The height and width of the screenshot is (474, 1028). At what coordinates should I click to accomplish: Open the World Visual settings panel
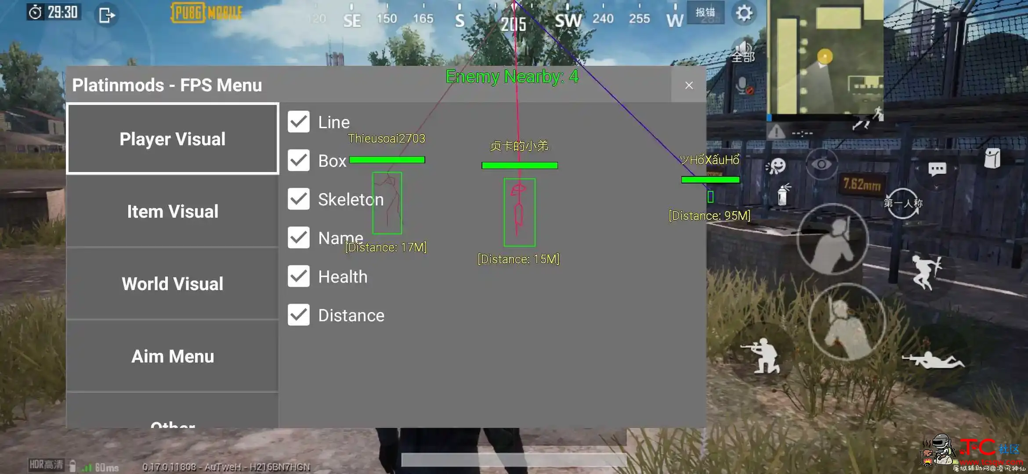point(172,283)
